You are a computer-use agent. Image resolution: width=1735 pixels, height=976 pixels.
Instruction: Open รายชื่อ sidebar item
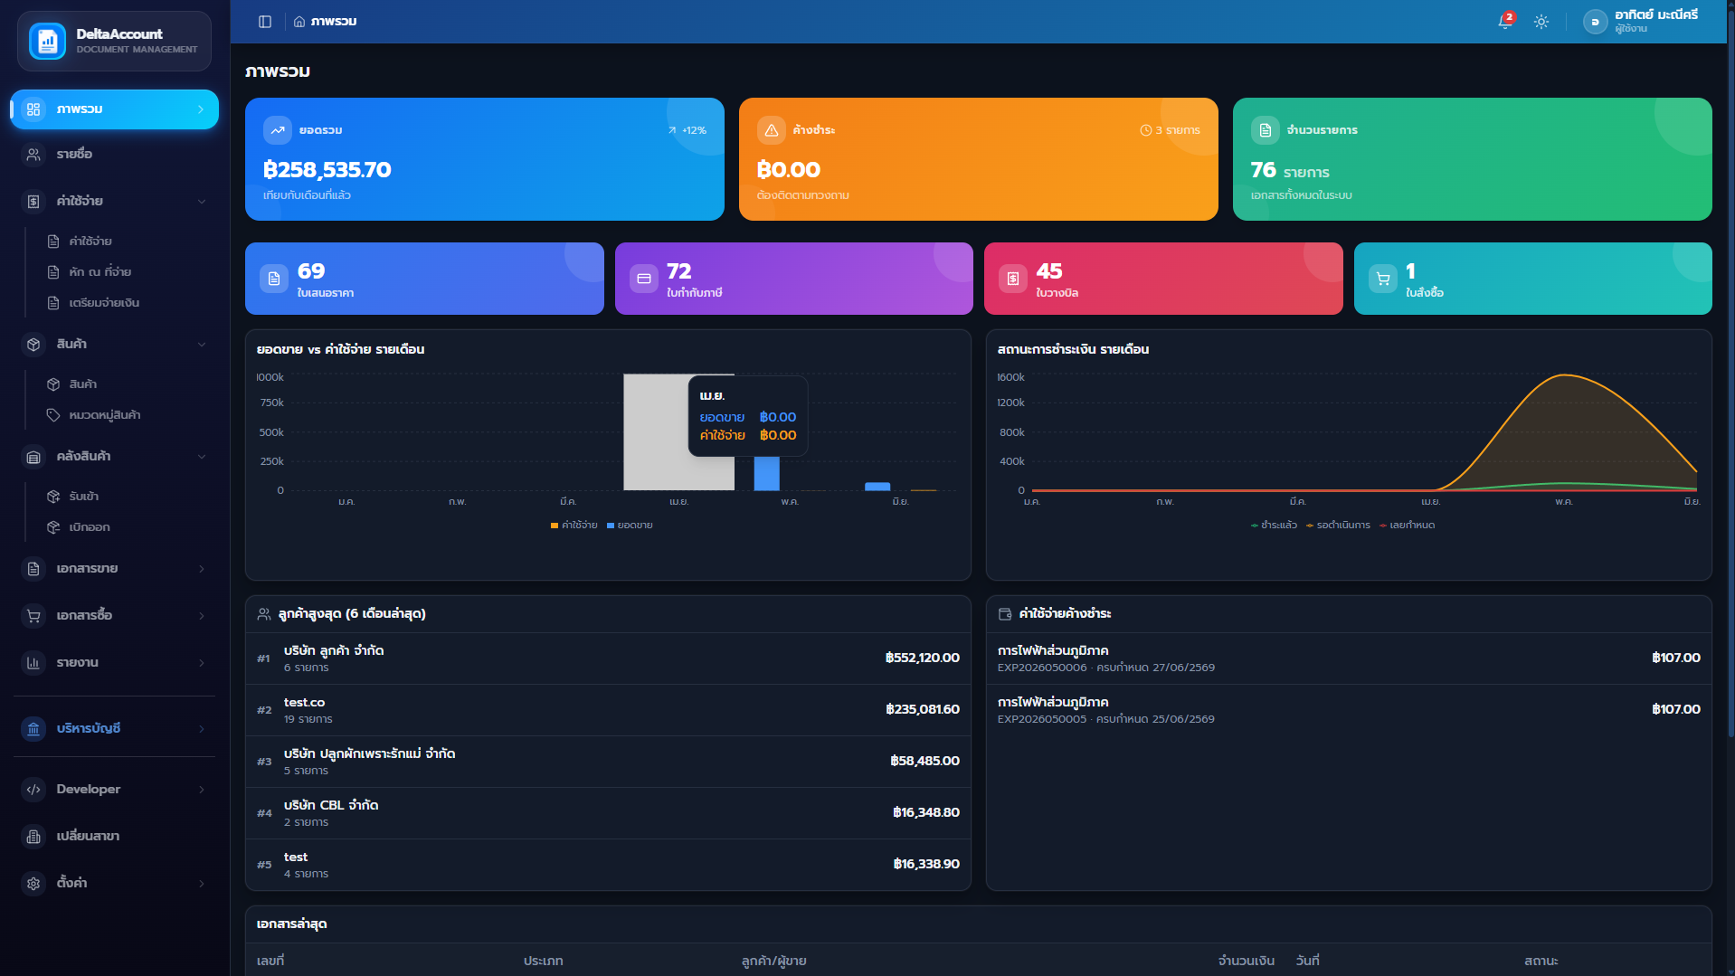[x=115, y=155]
